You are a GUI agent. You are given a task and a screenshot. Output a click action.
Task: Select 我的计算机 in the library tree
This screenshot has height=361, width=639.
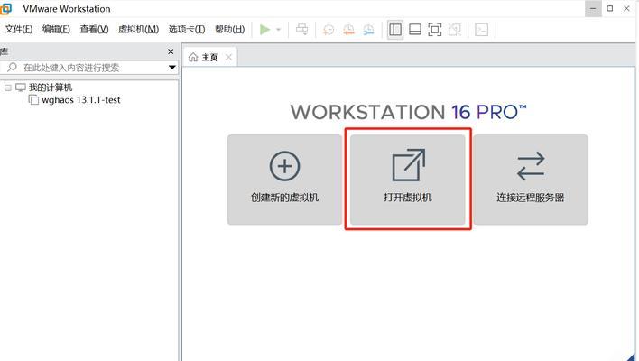coord(51,88)
